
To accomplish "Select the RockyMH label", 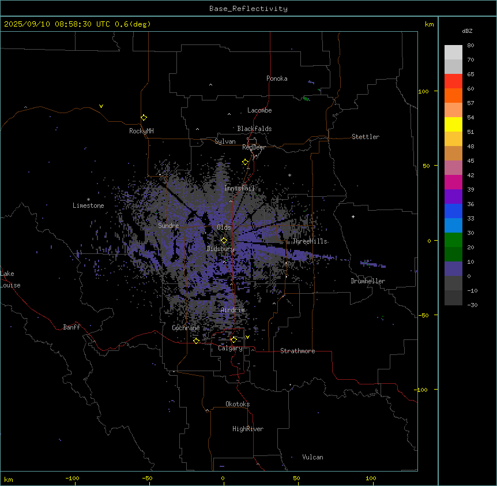I will [x=141, y=131].
